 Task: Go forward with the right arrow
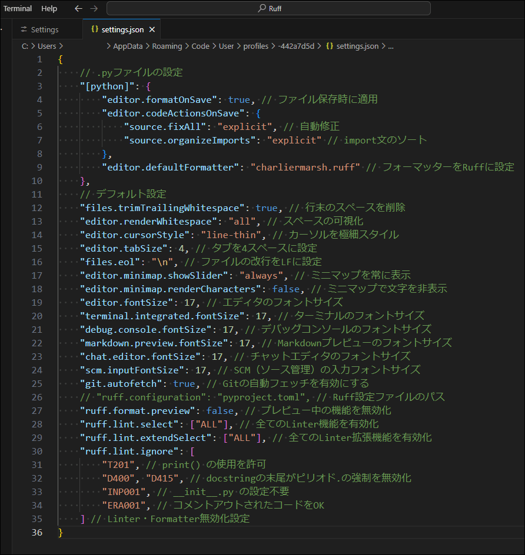click(x=94, y=8)
